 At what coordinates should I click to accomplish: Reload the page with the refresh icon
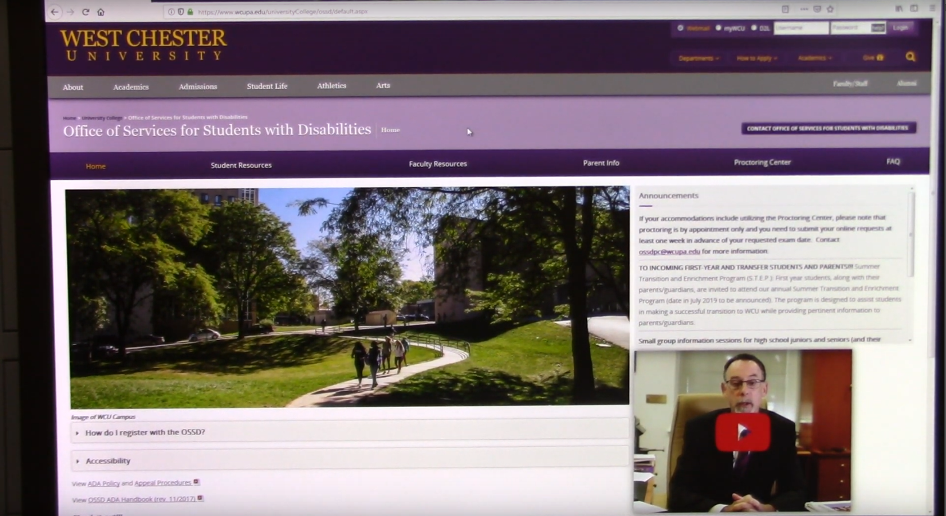click(x=85, y=12)
